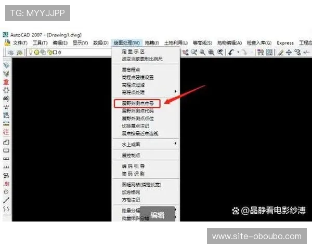This screenshot has width=312, height=249.
Task: Close the open 绘图处理(W) menu header
Action: click(127, 43)
